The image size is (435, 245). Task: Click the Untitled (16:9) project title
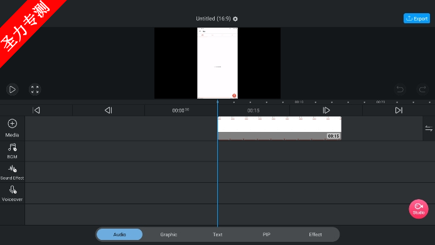pos(213,19)
